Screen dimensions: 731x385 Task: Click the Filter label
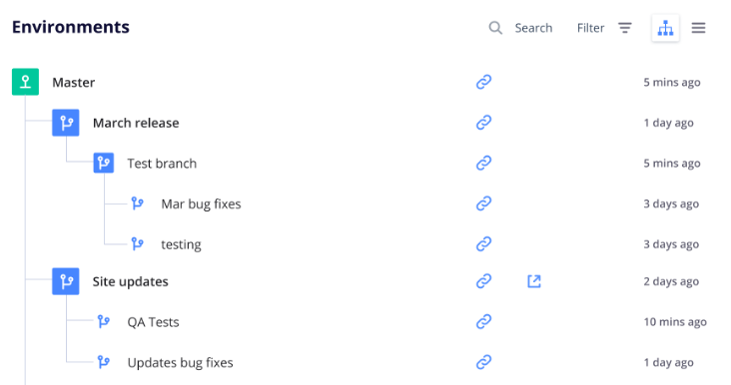(x=590, y=28)
